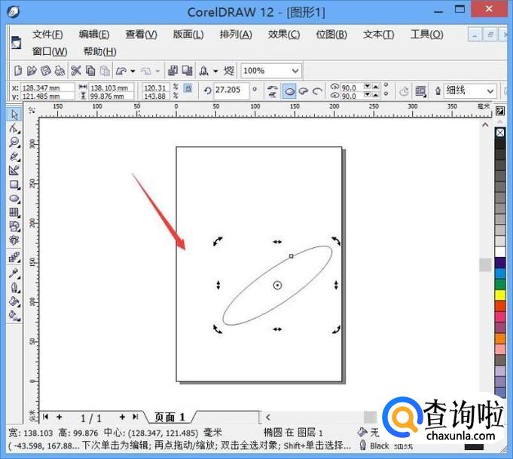Select the Eyedropper tool
Screen dimensions: 513x459
[14, 274]
